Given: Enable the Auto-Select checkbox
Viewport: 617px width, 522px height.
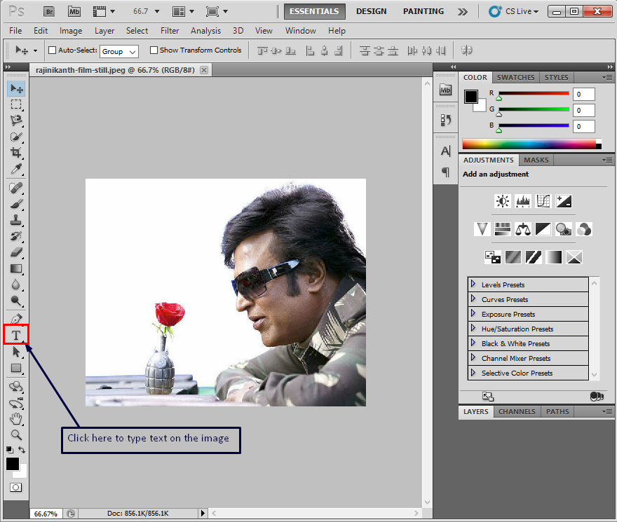Looking at the screenshot, I should 51,50.
